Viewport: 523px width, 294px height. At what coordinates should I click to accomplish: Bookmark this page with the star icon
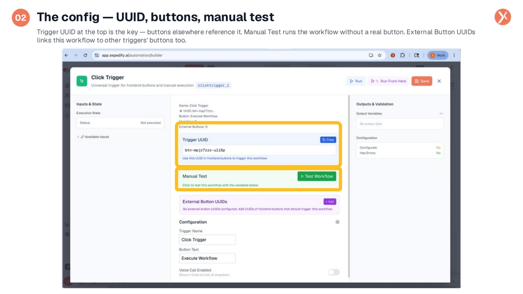point(380,55)
